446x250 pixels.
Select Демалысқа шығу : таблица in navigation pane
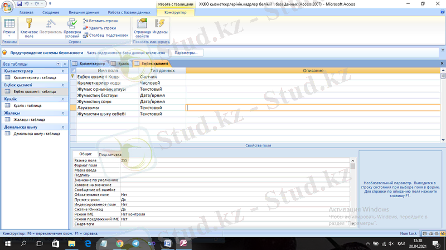(34, 134)
